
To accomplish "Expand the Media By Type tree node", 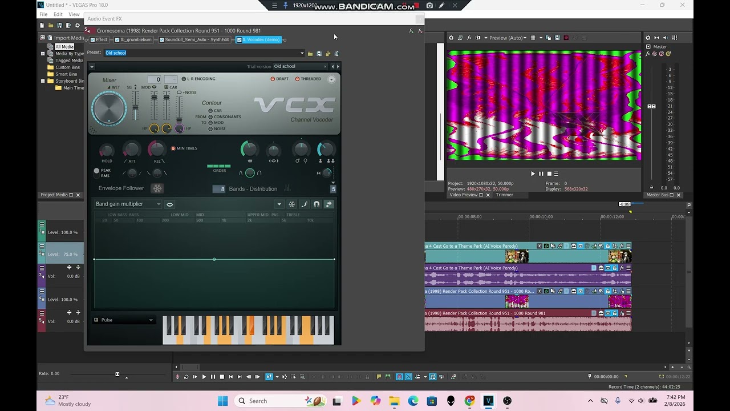I will pos(43,54).
